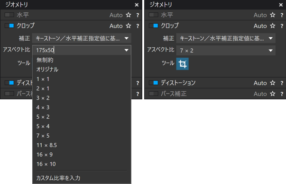Favorite the クロップ palette in left panel
Image resolution: width=286 pixels, height=184 pixels.
[129, 26]
